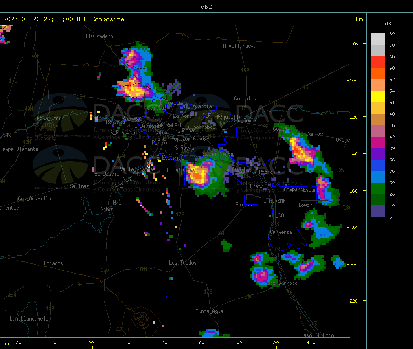Viewport: 413px width, 349px height.
Task: Click the Cda_Amarilla map label
Action: [34, 199]
